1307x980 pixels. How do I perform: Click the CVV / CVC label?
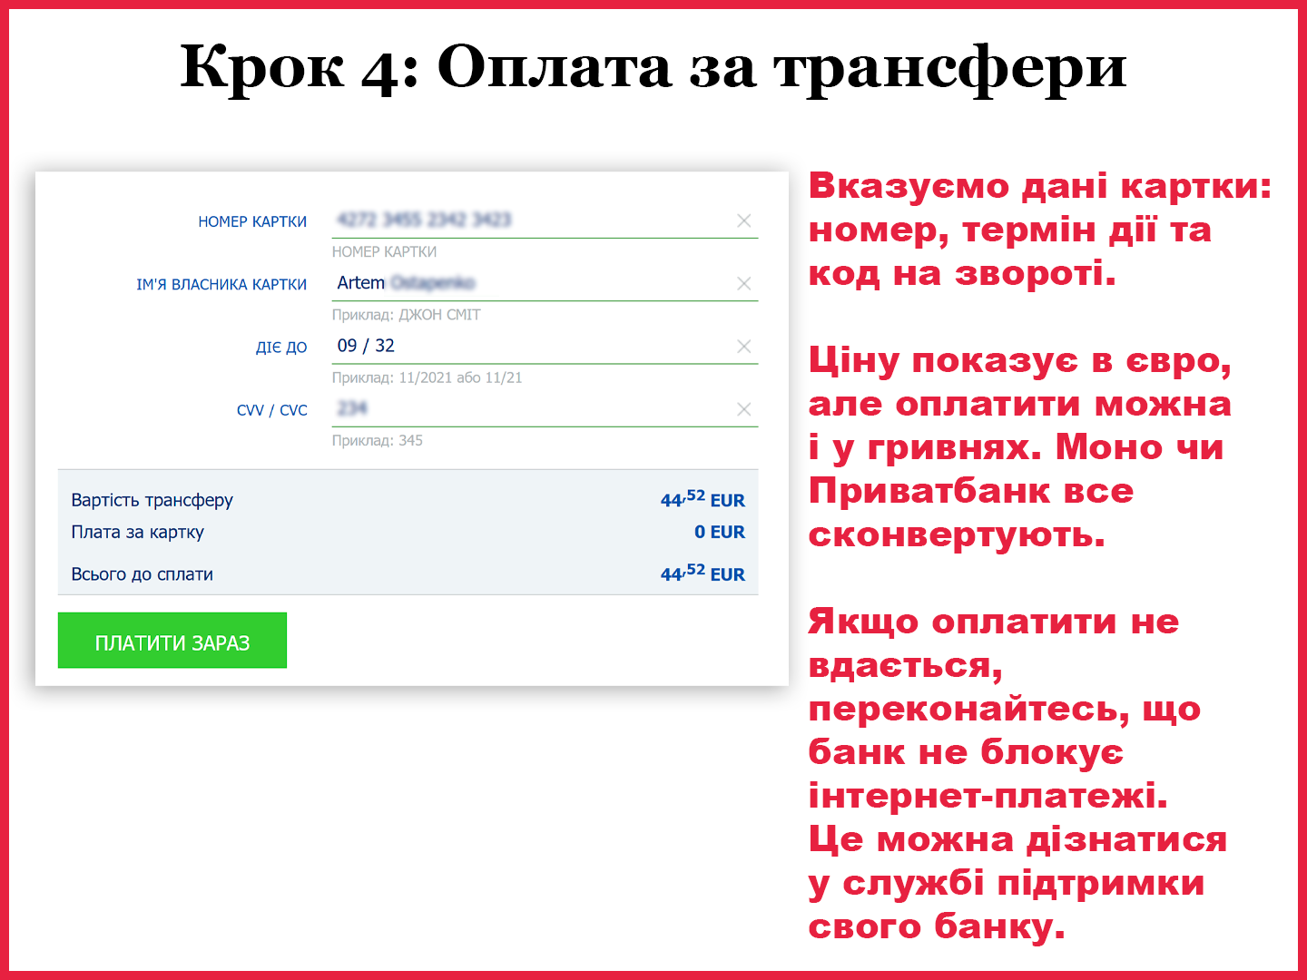click(x=272, y=410)
